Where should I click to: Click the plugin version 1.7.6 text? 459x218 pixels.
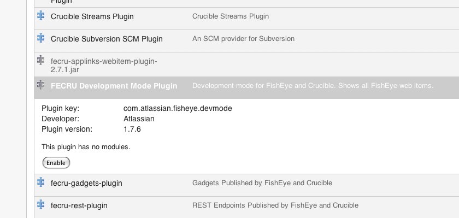point(132,129)
